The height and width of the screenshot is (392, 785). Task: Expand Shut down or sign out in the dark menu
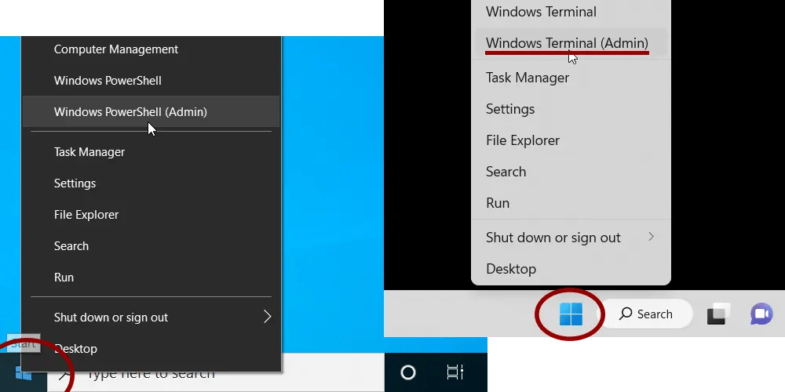pos(152,317)
